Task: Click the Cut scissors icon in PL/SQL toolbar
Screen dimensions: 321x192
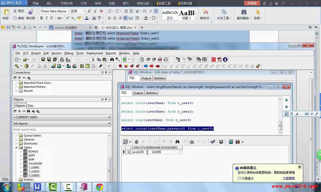Action: tap(93, 59)
